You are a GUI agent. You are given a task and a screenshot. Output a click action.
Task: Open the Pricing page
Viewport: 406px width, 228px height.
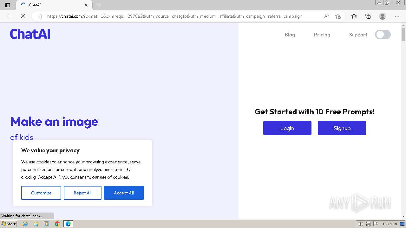(x=322, y=35)
